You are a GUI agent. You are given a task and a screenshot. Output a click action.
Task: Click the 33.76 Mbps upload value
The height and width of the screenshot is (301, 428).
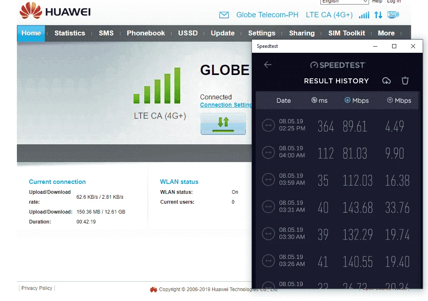(397, 207)
